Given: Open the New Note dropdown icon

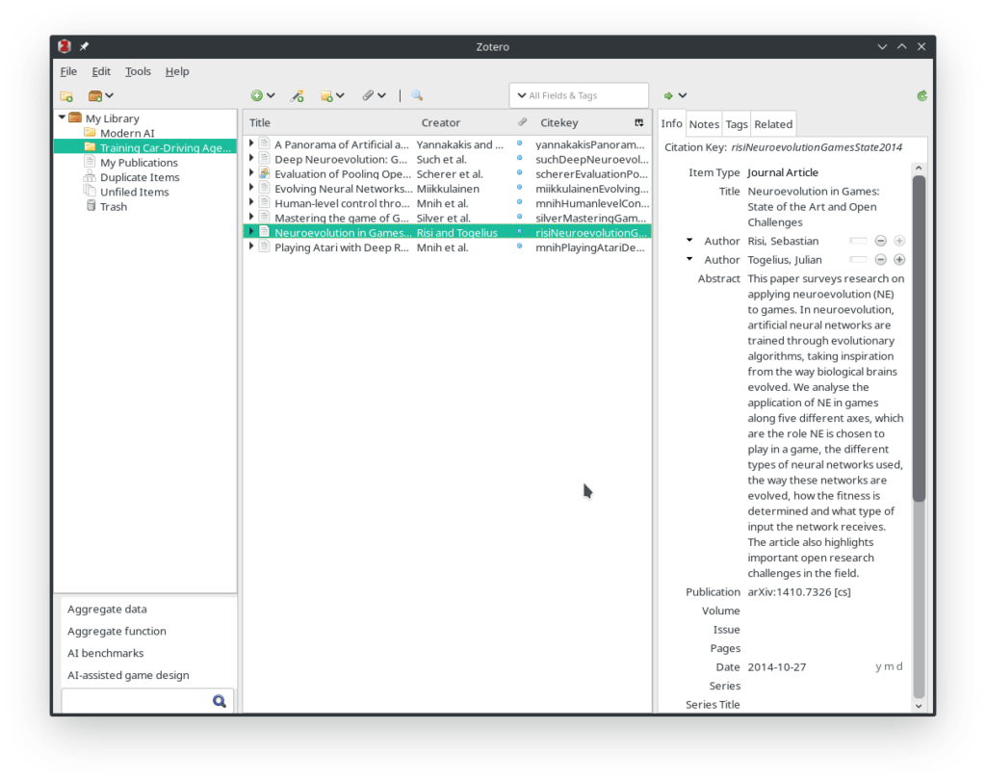Looking at the screenshot, I should [x=332, y=95].
